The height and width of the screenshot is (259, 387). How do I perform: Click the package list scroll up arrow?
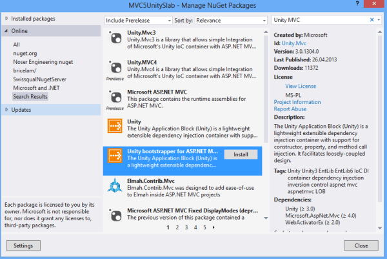(266, 32)
